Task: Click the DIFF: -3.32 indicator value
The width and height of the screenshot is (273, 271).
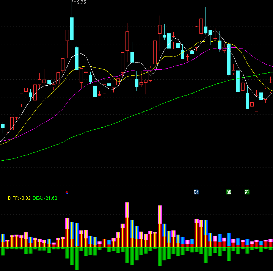Action: (19, 198)
